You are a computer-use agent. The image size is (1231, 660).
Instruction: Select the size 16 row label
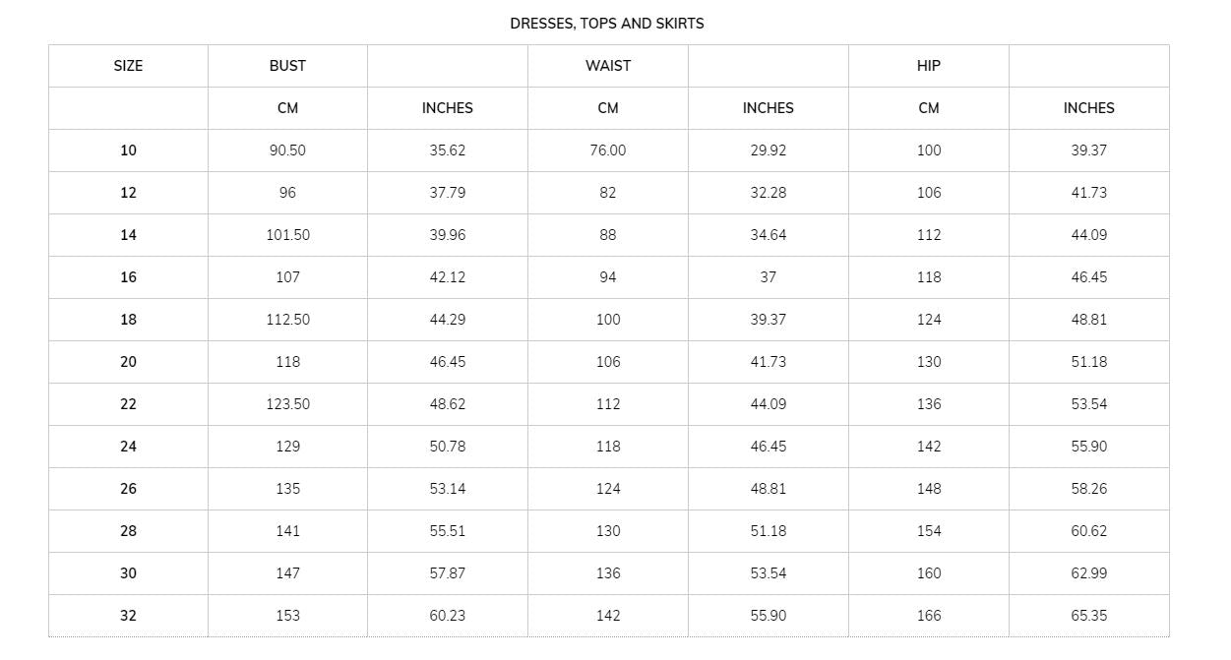[128, 277]
